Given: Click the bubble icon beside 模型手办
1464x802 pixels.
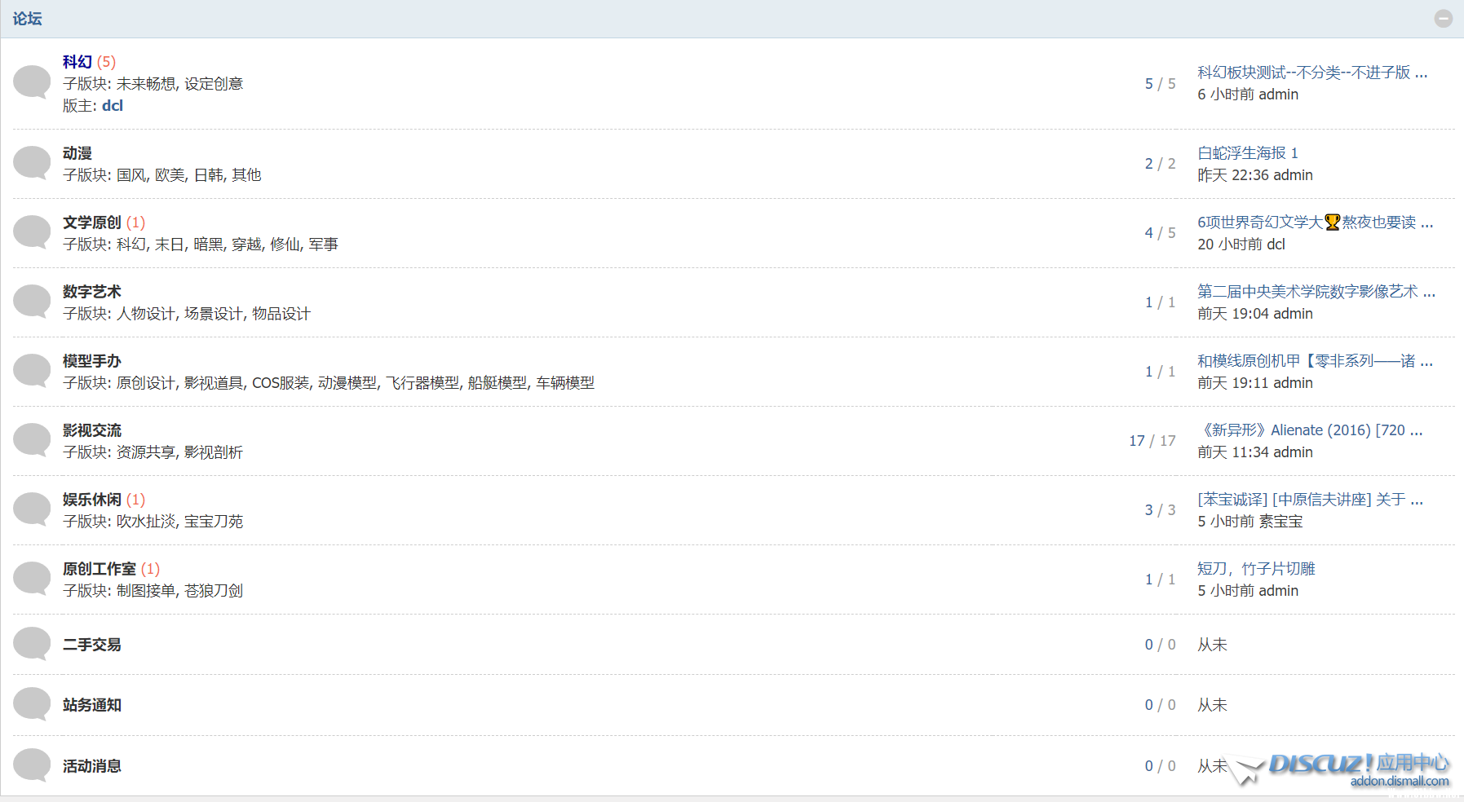Looking at the screenshot, I should pyautogui.click(x=32, y=371).
